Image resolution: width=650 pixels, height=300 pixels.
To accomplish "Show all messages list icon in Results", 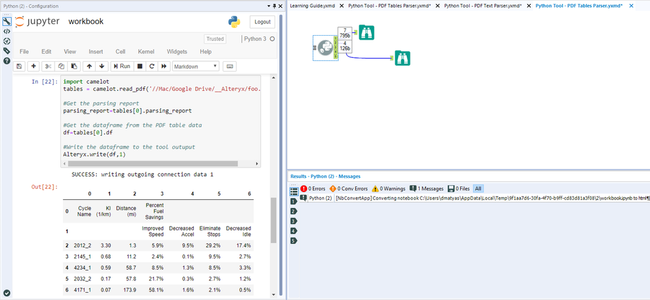I will [x=294, y=192].
